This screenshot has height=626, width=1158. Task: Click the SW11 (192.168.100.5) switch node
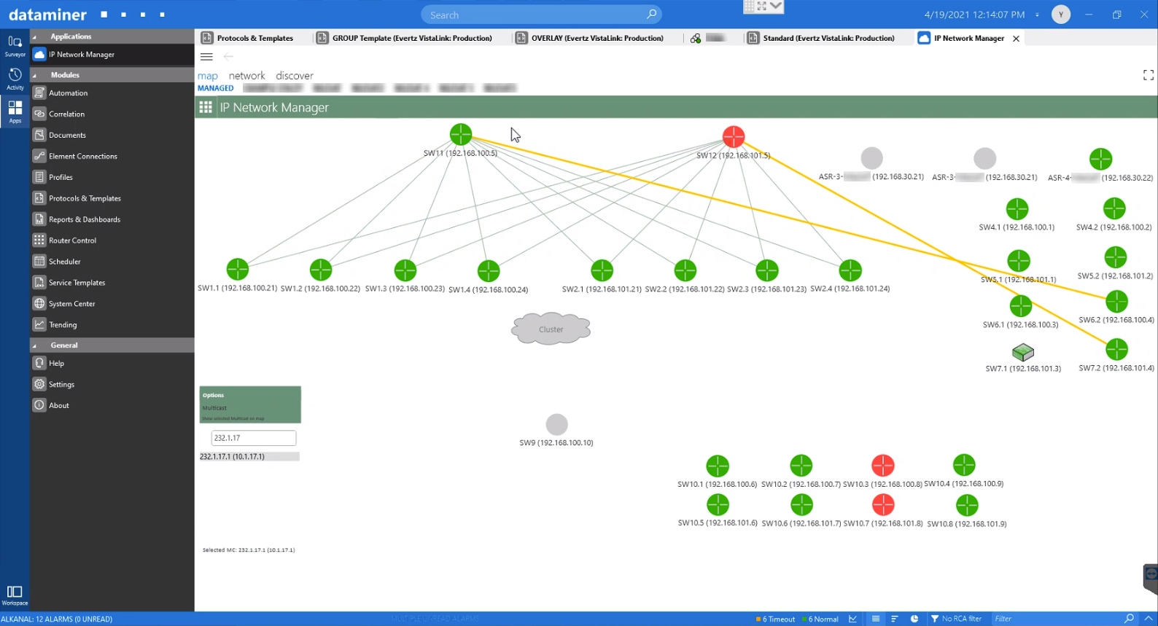[x=461, y=134]
